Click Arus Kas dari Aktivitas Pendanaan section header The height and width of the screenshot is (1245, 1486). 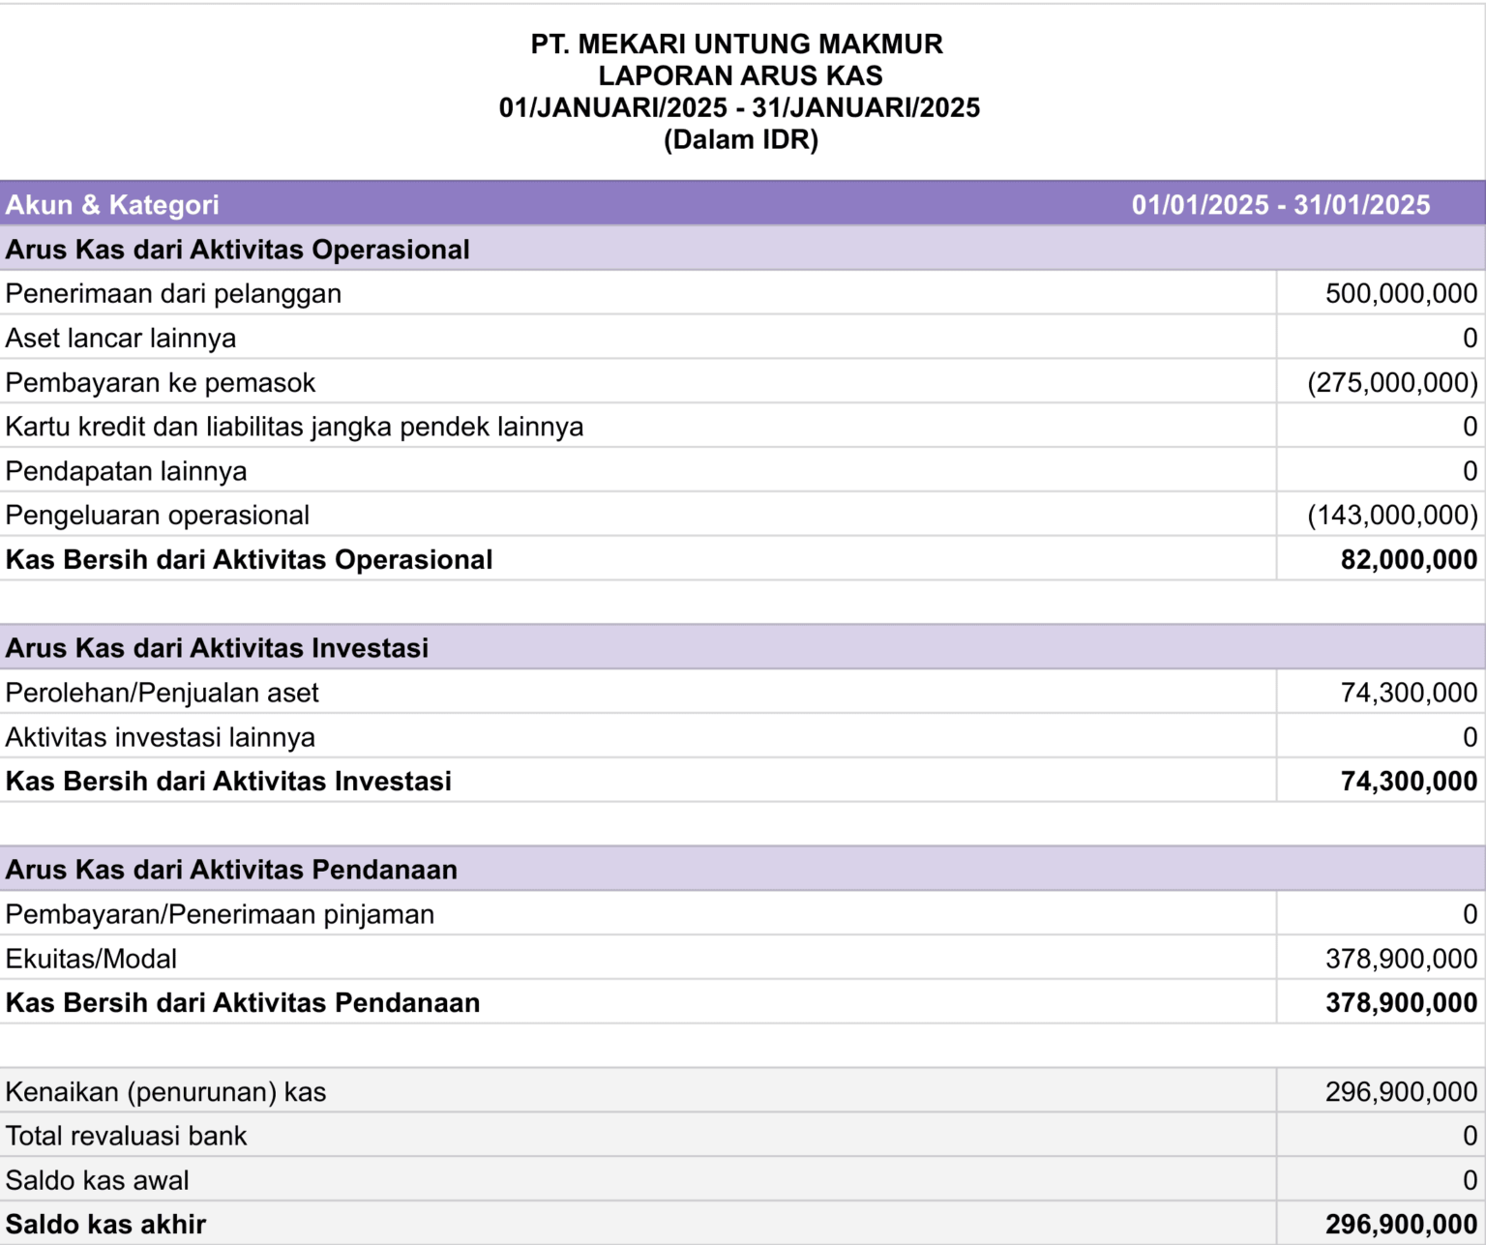coord(231,870)
